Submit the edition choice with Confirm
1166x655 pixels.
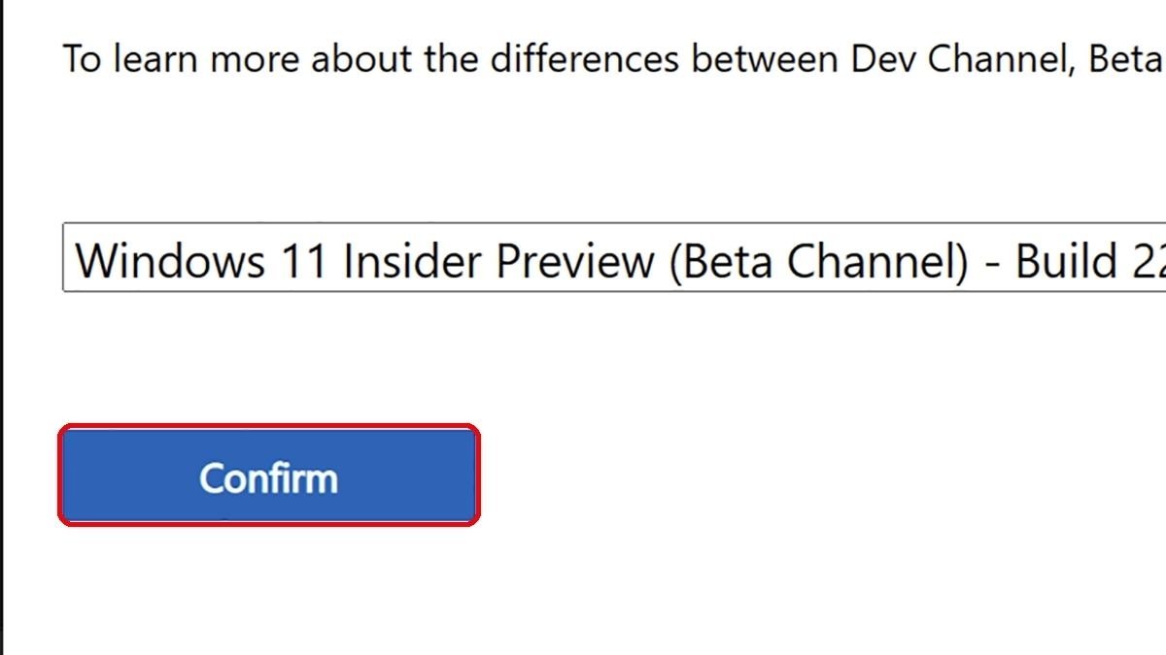pos(269,475)
